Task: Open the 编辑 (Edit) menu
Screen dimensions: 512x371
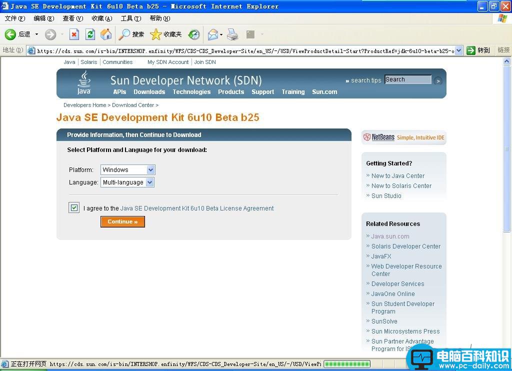Action: pos(44,18)
